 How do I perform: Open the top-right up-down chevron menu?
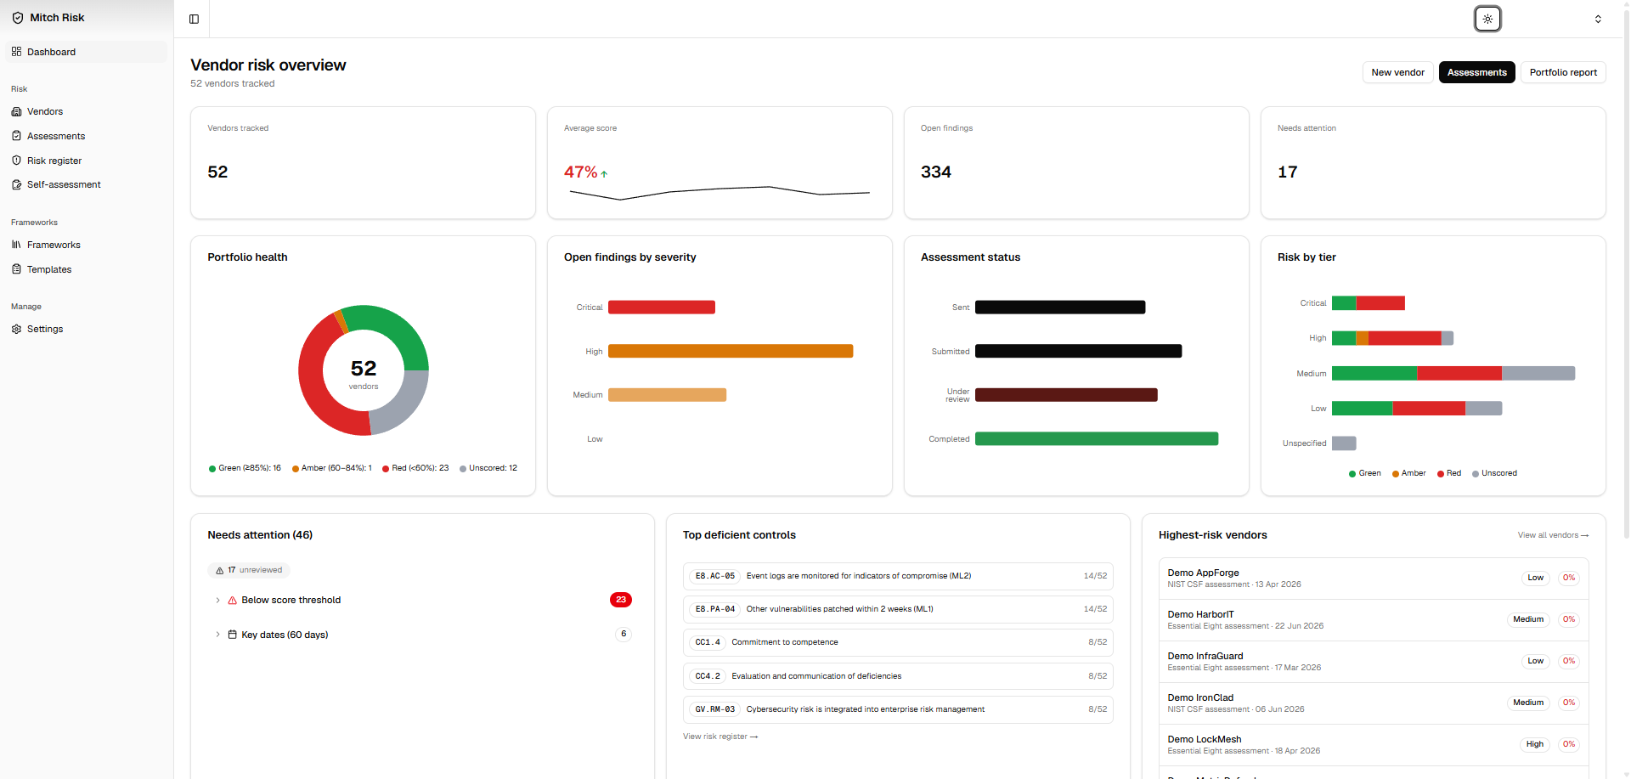pos(1598,19)
